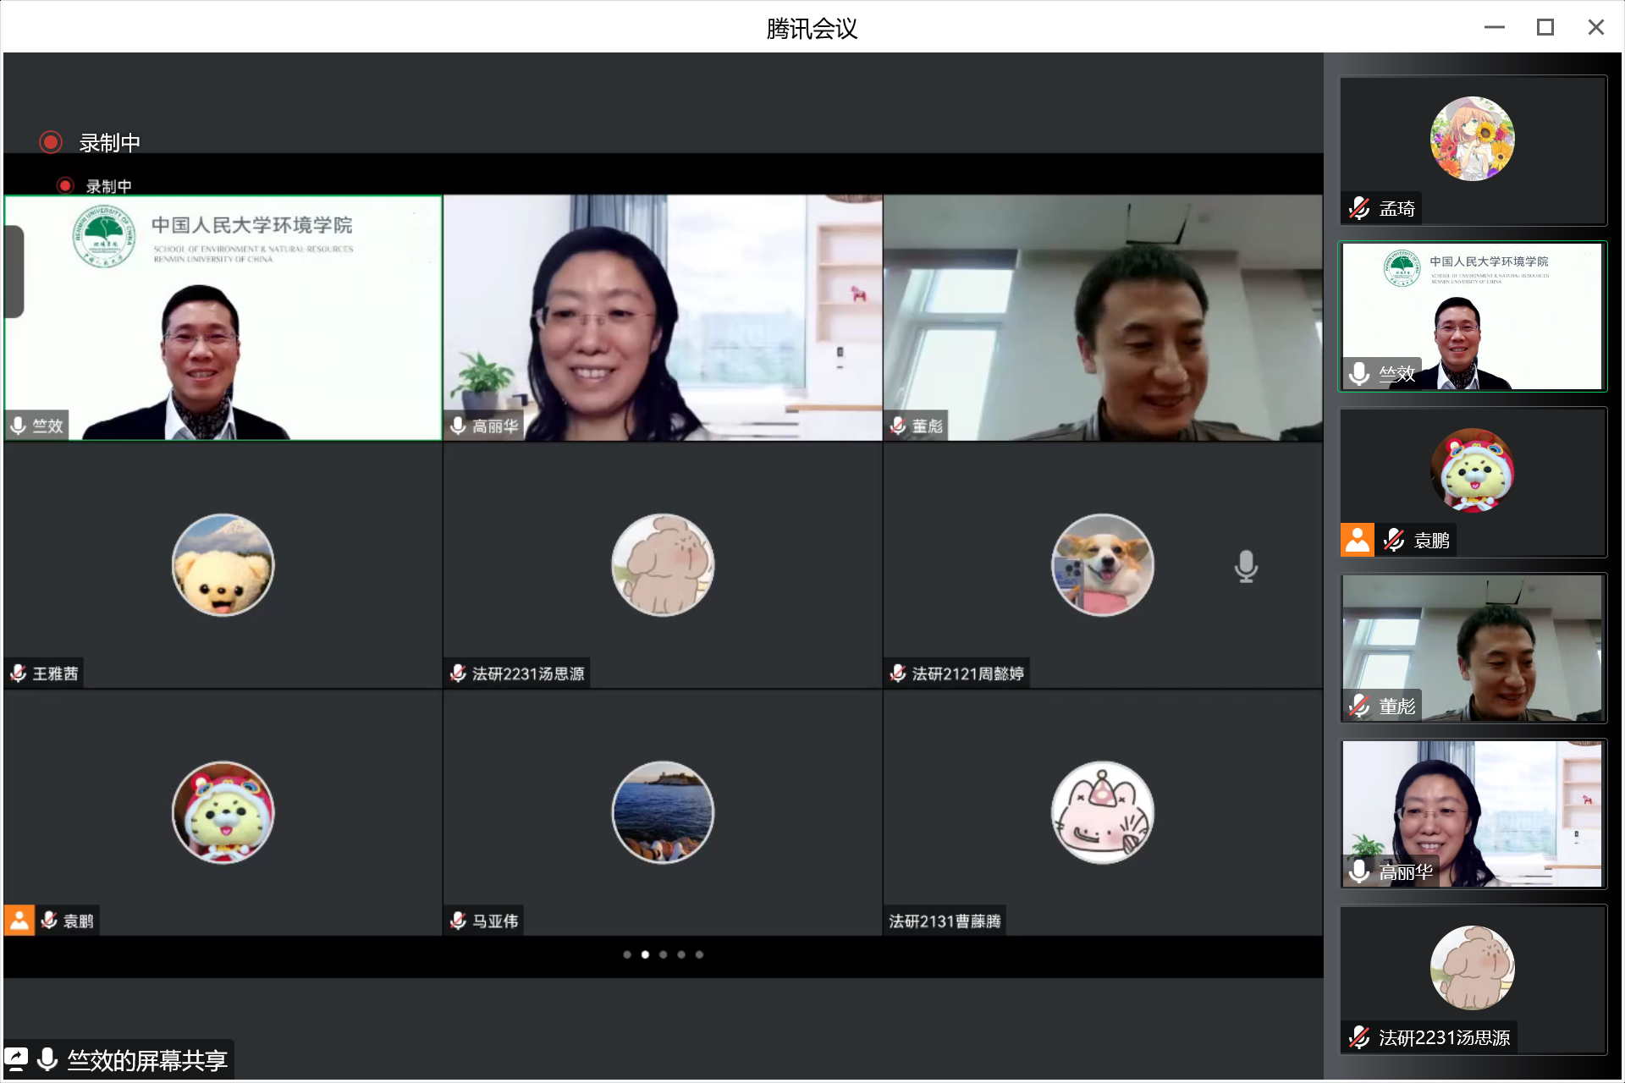Click microphone icon on 竺效 sidebar thumbnail

(x=1359, y=373)
